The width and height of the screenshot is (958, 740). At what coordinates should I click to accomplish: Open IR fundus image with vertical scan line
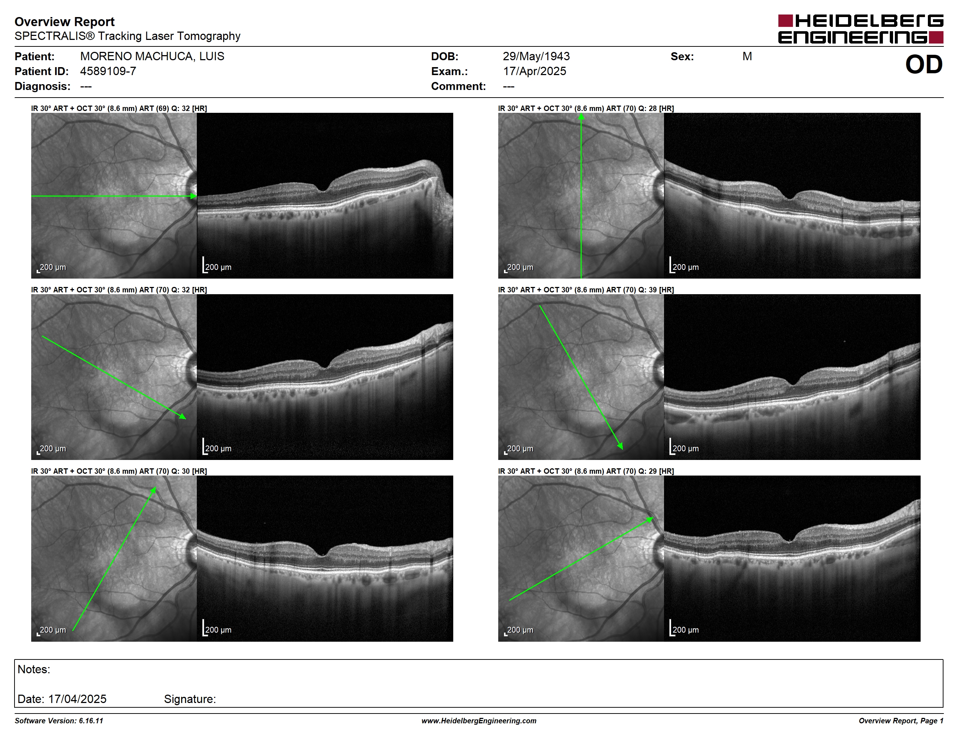click(581, 196)
